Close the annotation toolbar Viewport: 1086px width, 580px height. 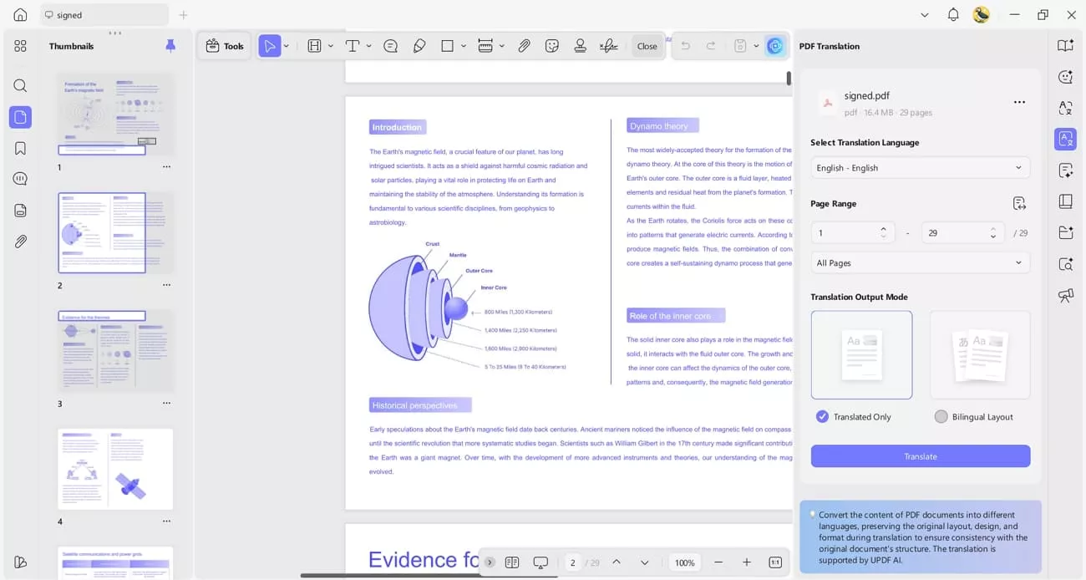tap(647, 46)
